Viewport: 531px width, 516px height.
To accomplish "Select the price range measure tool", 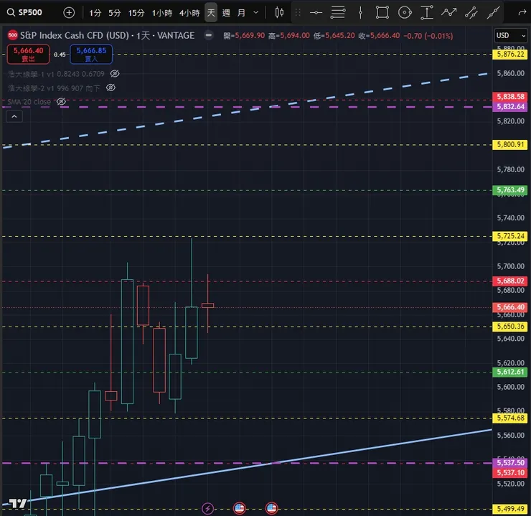I will pyautogui.click(x=427, y=13).
